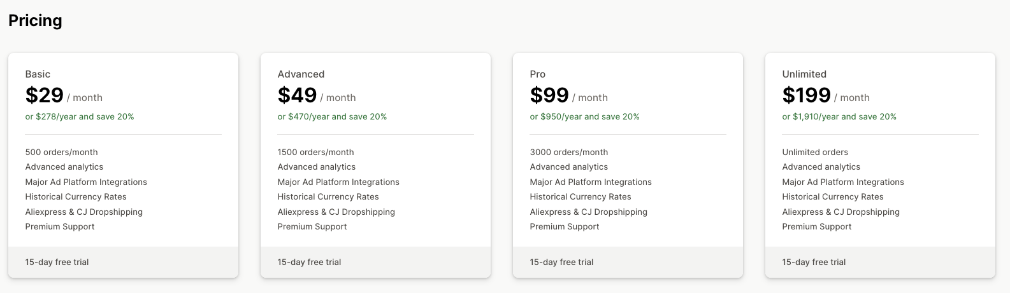This screenshot has width=1010, height=293.
Task: Select the $470/year savings offer
Action: tap(332, 117)
